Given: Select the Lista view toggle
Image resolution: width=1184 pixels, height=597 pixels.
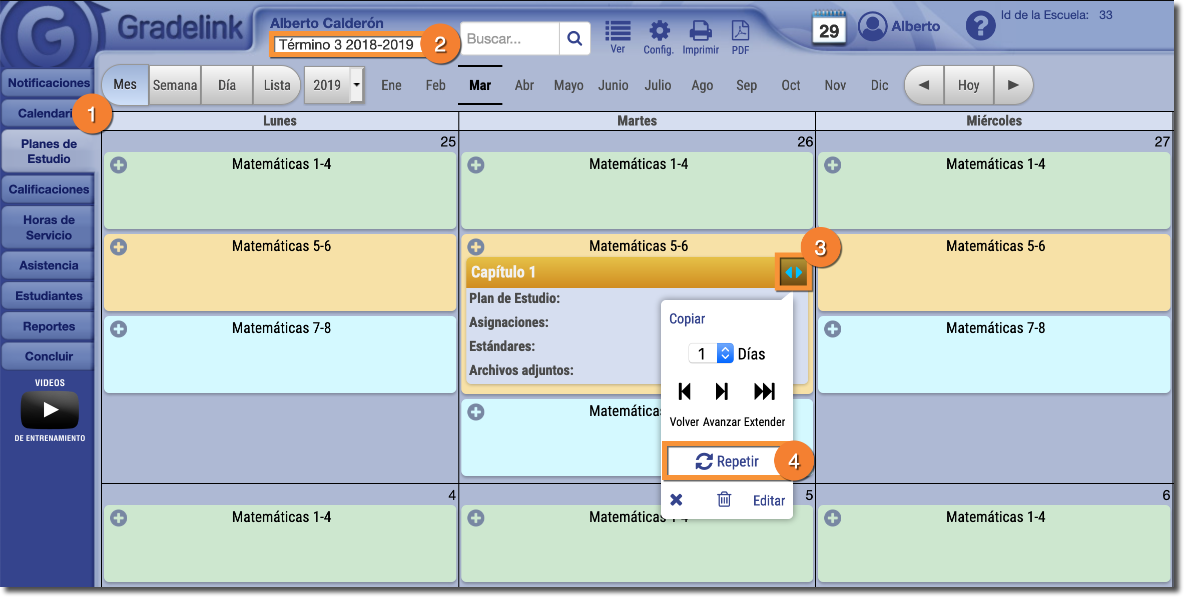Looking at the screenshot, I should click(277, 85).
